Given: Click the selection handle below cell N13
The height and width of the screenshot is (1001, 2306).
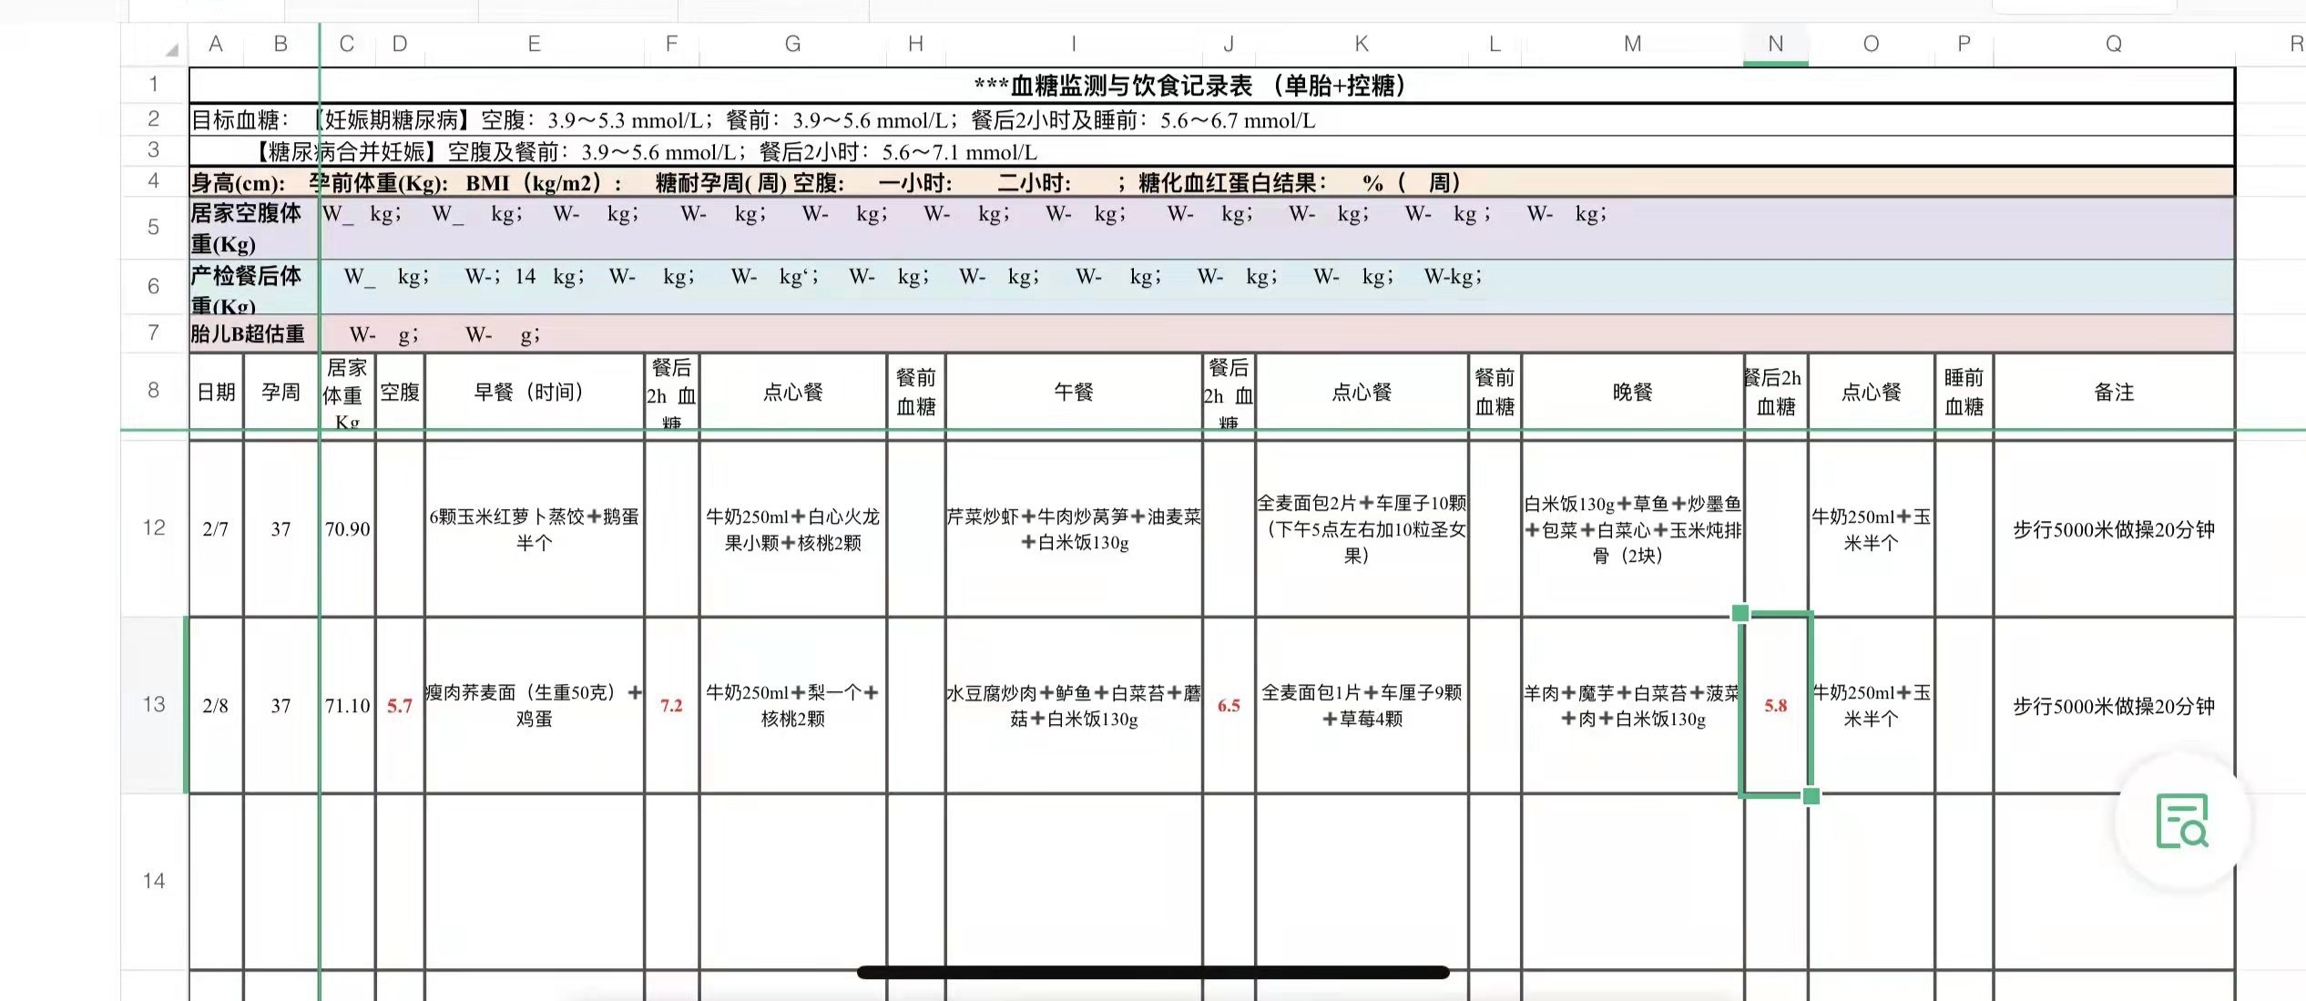Looking at the screenshot, I should (1811, 796).
